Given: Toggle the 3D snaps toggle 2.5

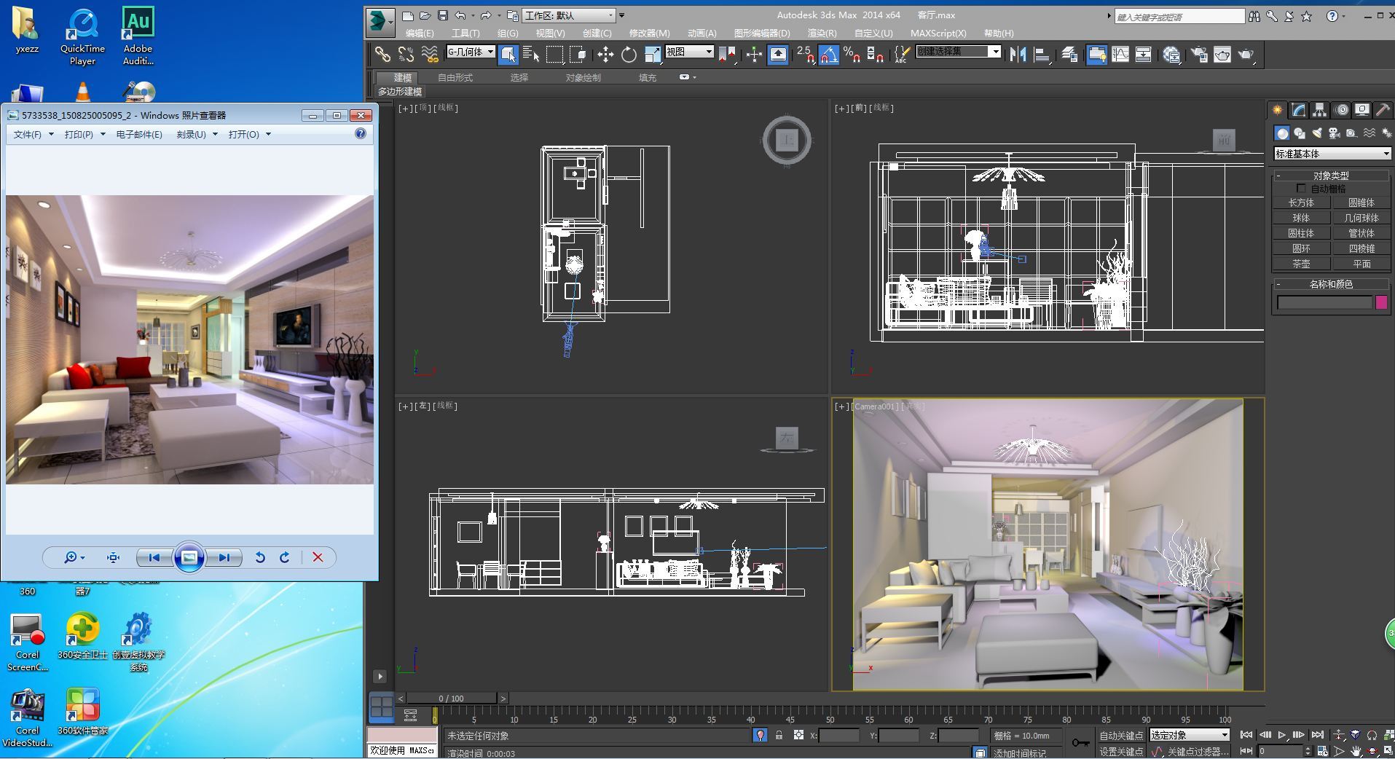Looking at the screenshot, I should click(805, 54).
